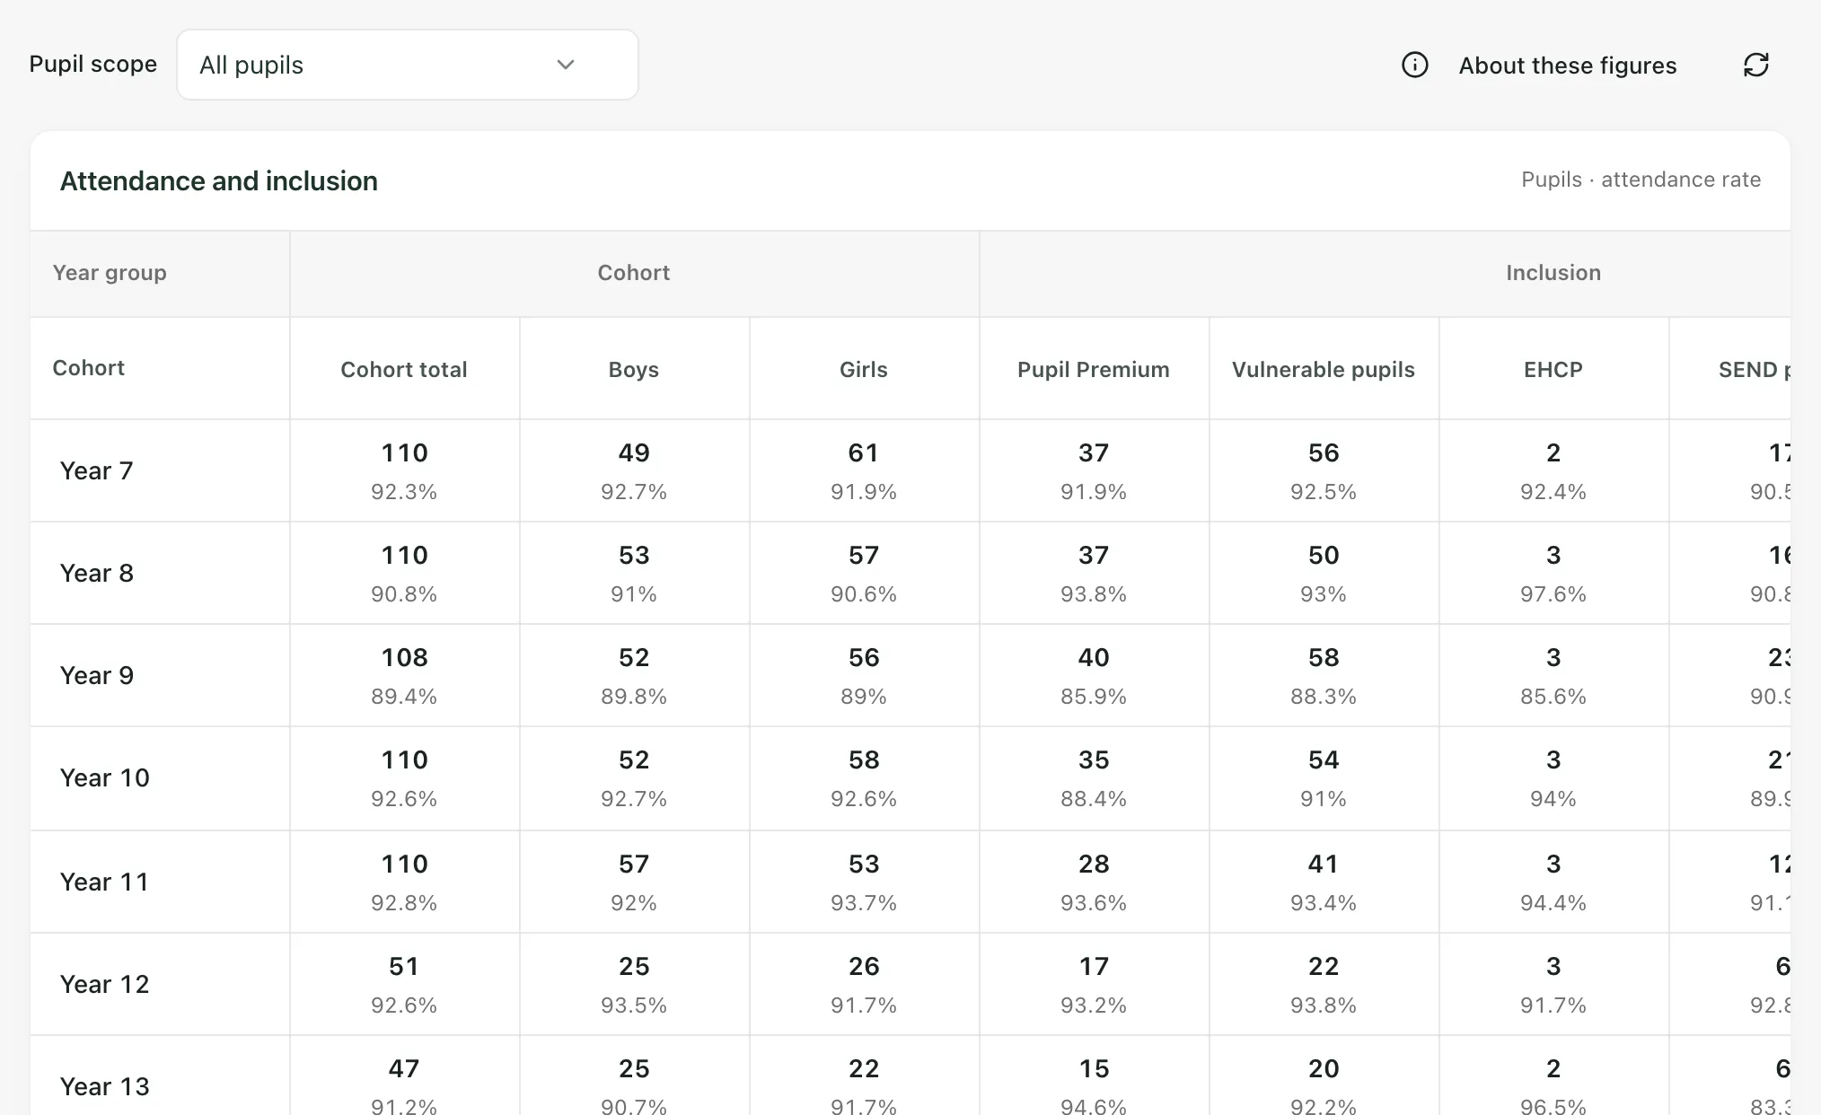Image resolution: width=1821 pixels, height=1115 pixels.
Task: Select the Year 12 row label
Action: [x=104, y=984]
